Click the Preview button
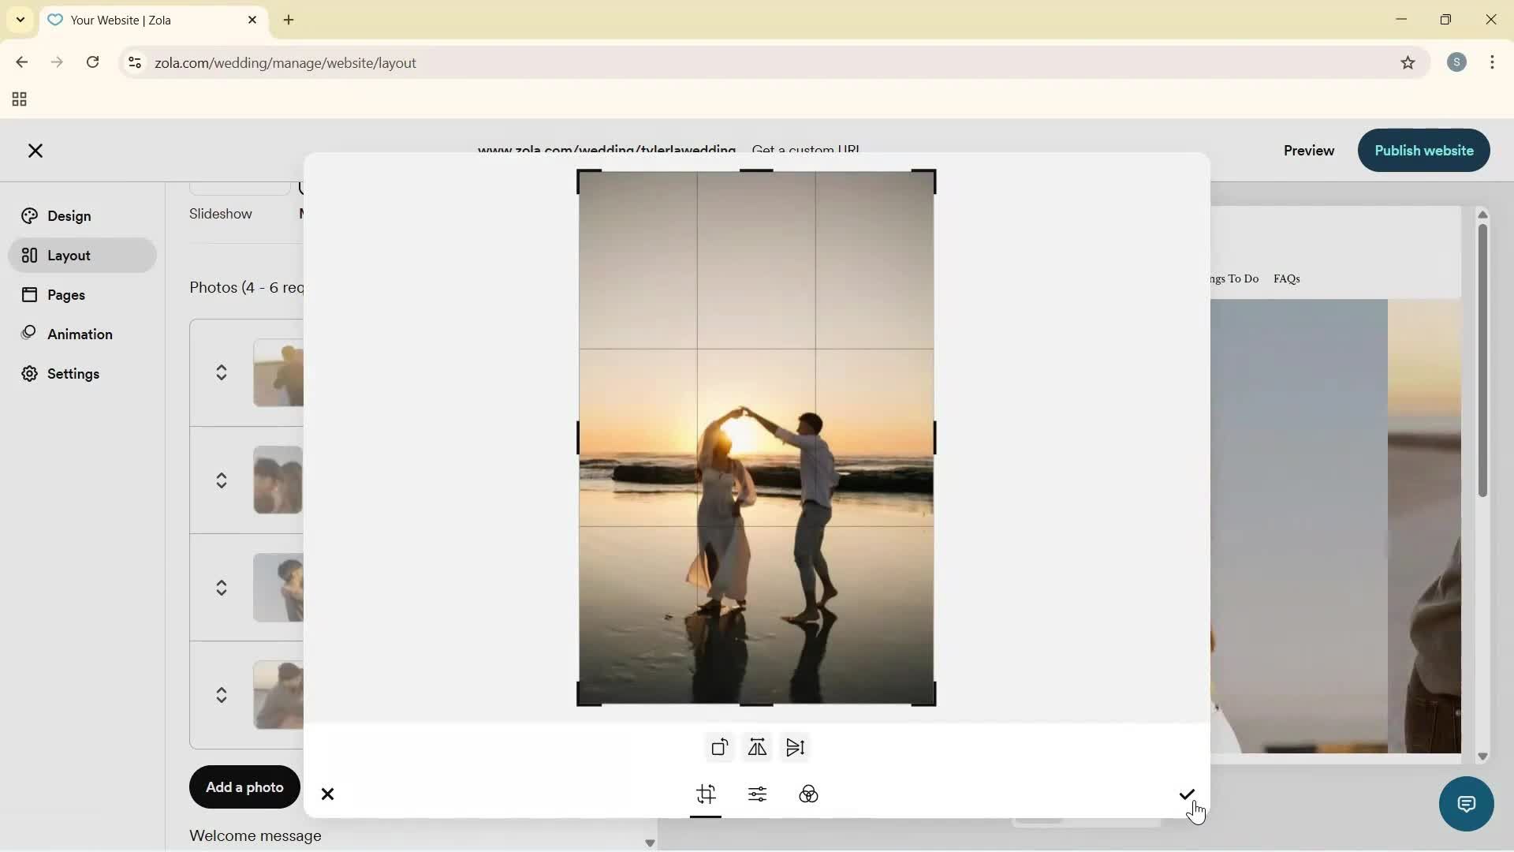 (1309, 151)
